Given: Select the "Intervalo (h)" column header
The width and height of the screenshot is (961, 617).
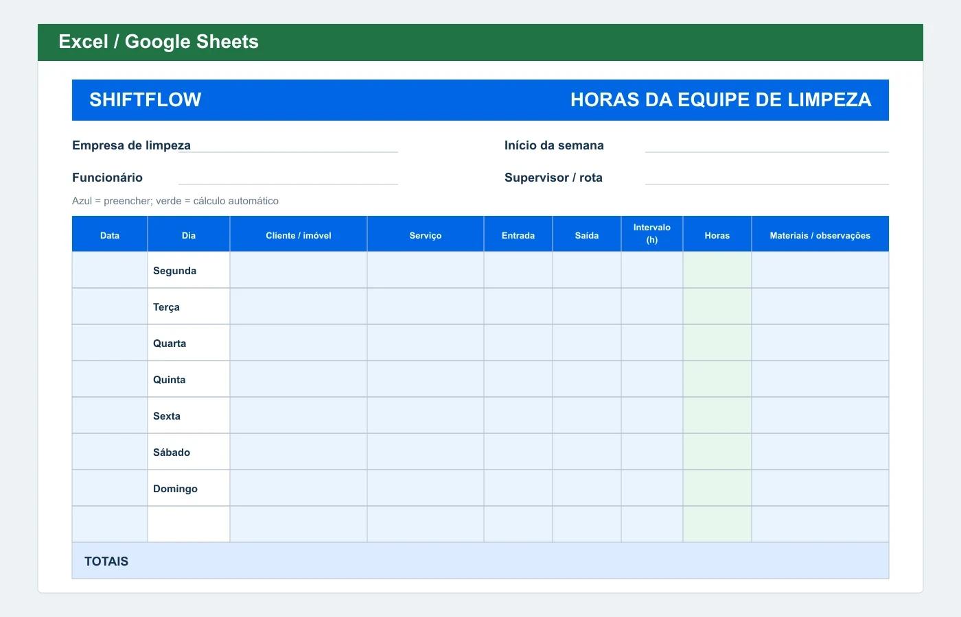Looking at the screenshot, I should click(652, 234).
